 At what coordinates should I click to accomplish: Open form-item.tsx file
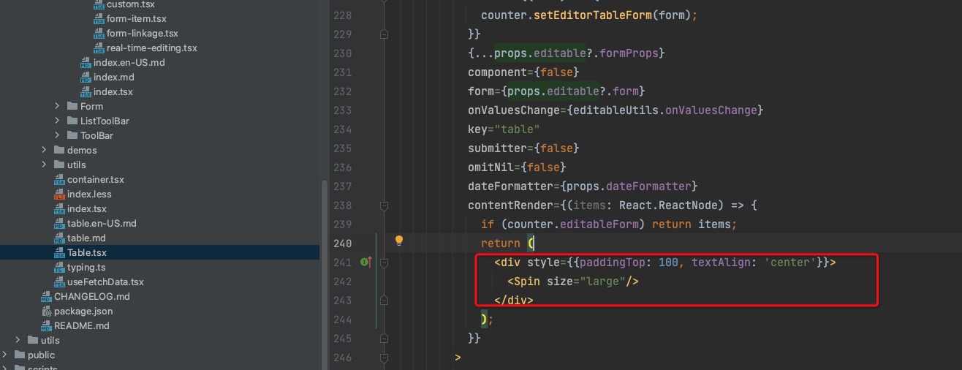[136, 18]
